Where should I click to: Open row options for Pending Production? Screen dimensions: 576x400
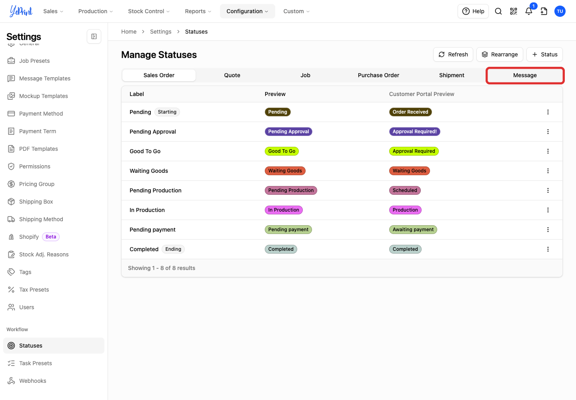click(x=548, y=190)
